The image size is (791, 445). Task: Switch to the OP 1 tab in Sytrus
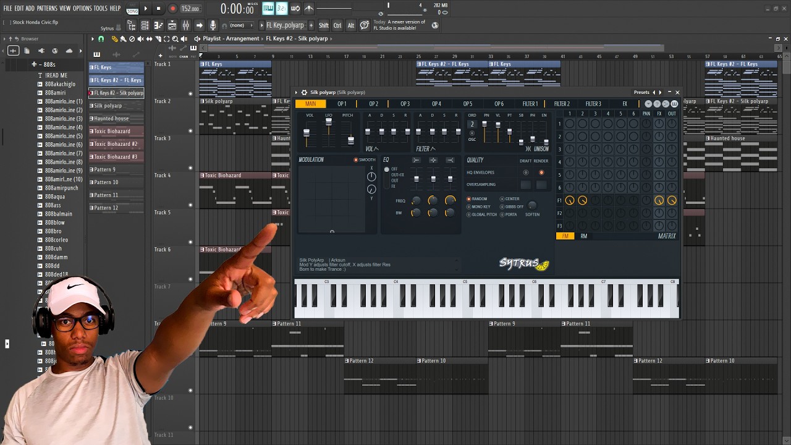pos(342,104)
